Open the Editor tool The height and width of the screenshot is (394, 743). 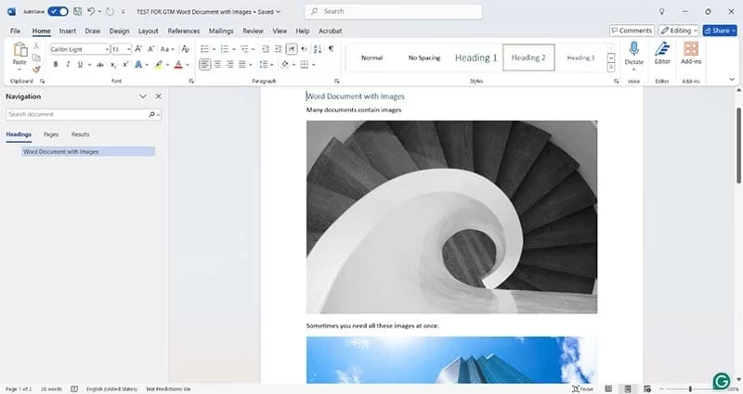point(662,50)
